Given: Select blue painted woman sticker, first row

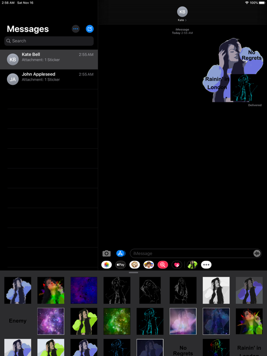Looking at the screenshot, I should click(18, 290).
